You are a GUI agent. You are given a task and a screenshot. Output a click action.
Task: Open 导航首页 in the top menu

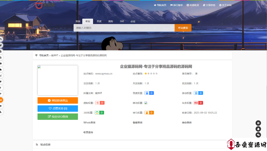click(160, 5)
